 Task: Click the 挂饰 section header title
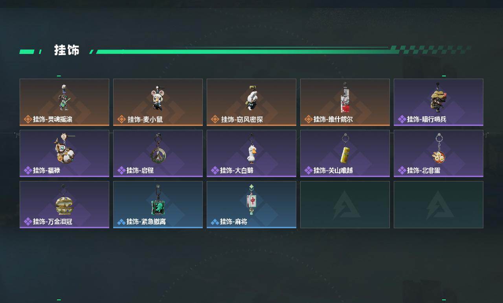(x=67, y=50)
